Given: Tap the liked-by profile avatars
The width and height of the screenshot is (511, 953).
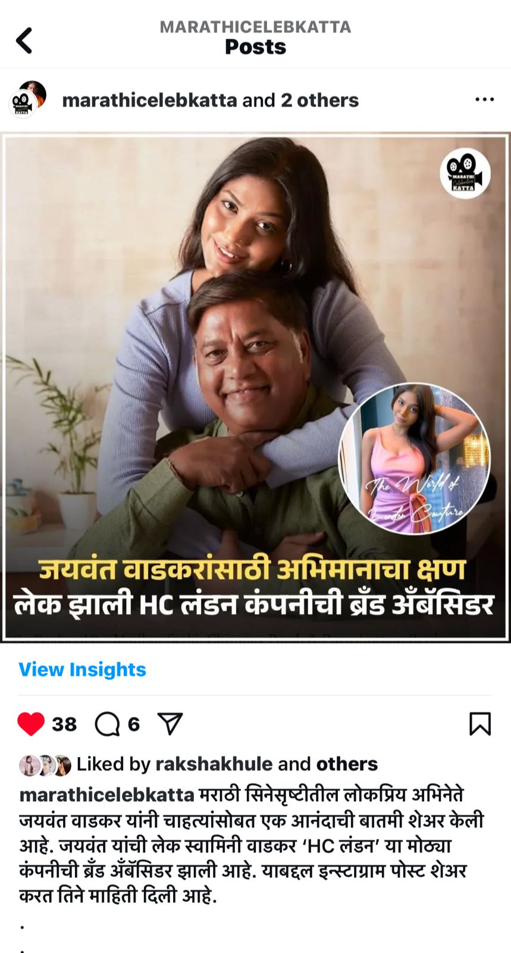Looking at the screenshot, I should click(x=45, y=765).
